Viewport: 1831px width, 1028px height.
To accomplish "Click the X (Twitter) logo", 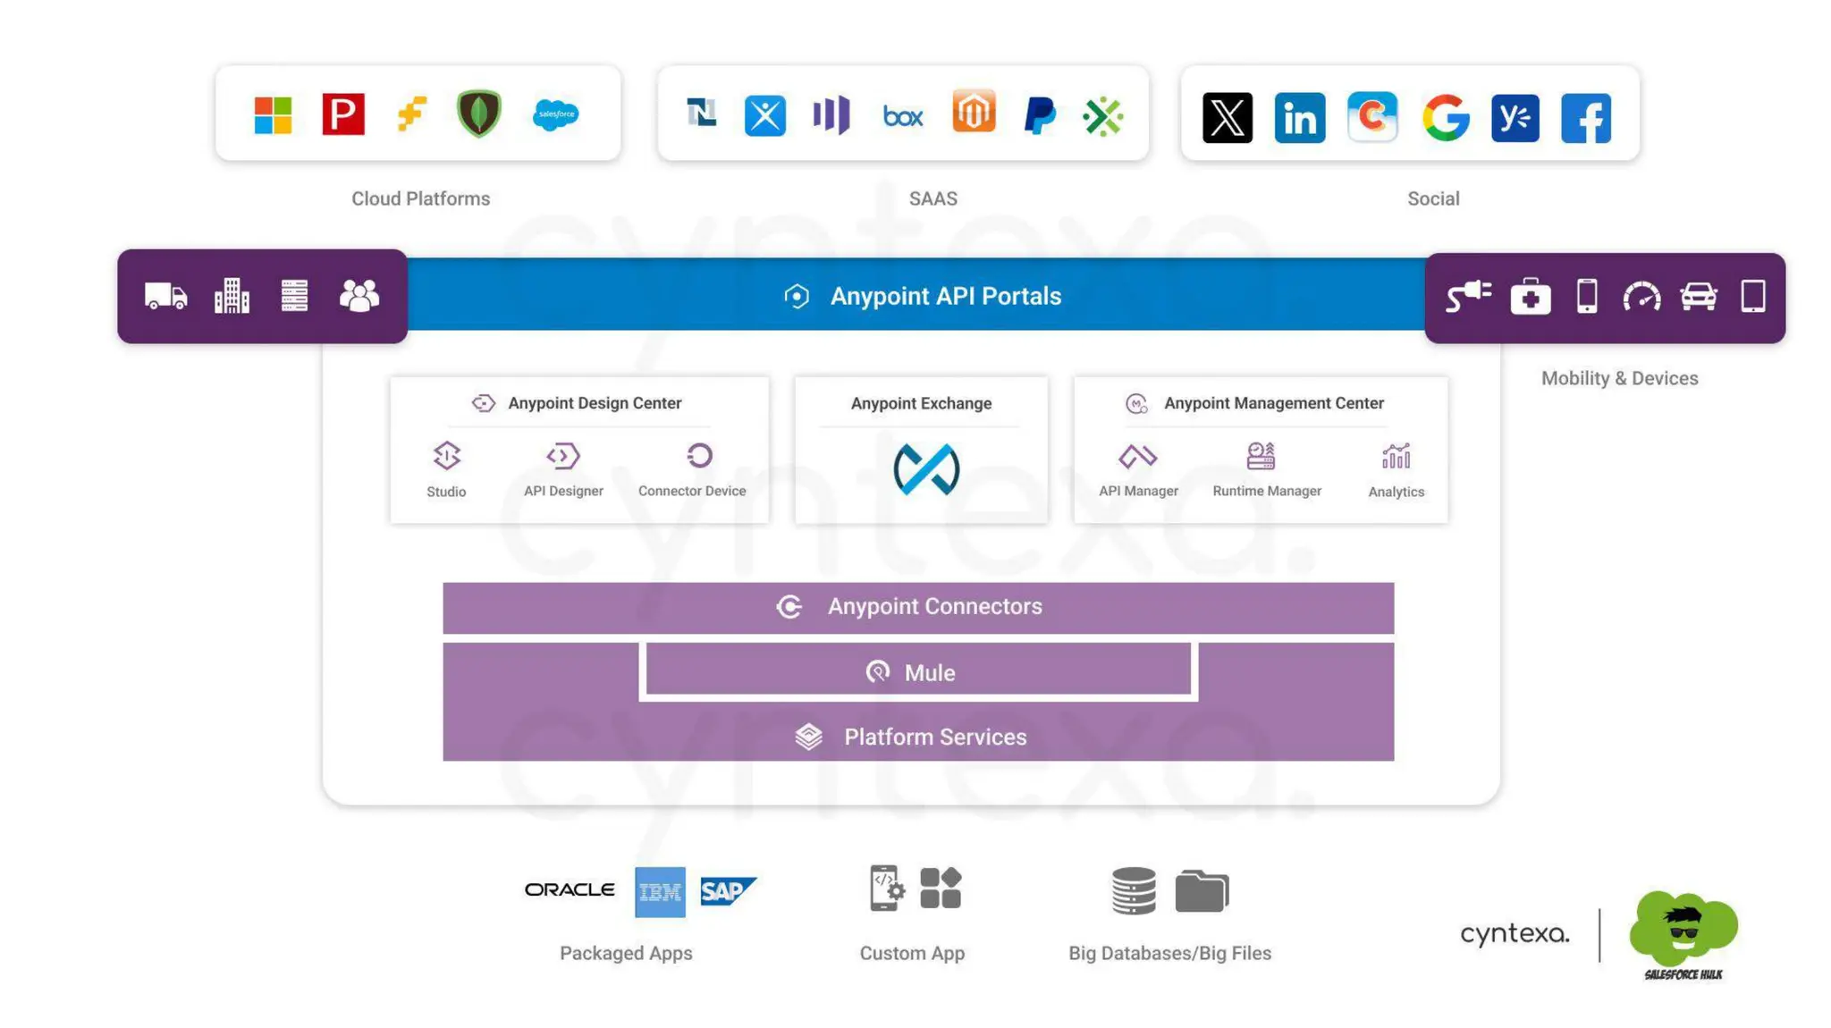I will point(1228,117).
